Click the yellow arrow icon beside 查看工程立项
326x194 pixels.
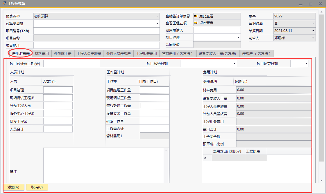click(196, 23)
